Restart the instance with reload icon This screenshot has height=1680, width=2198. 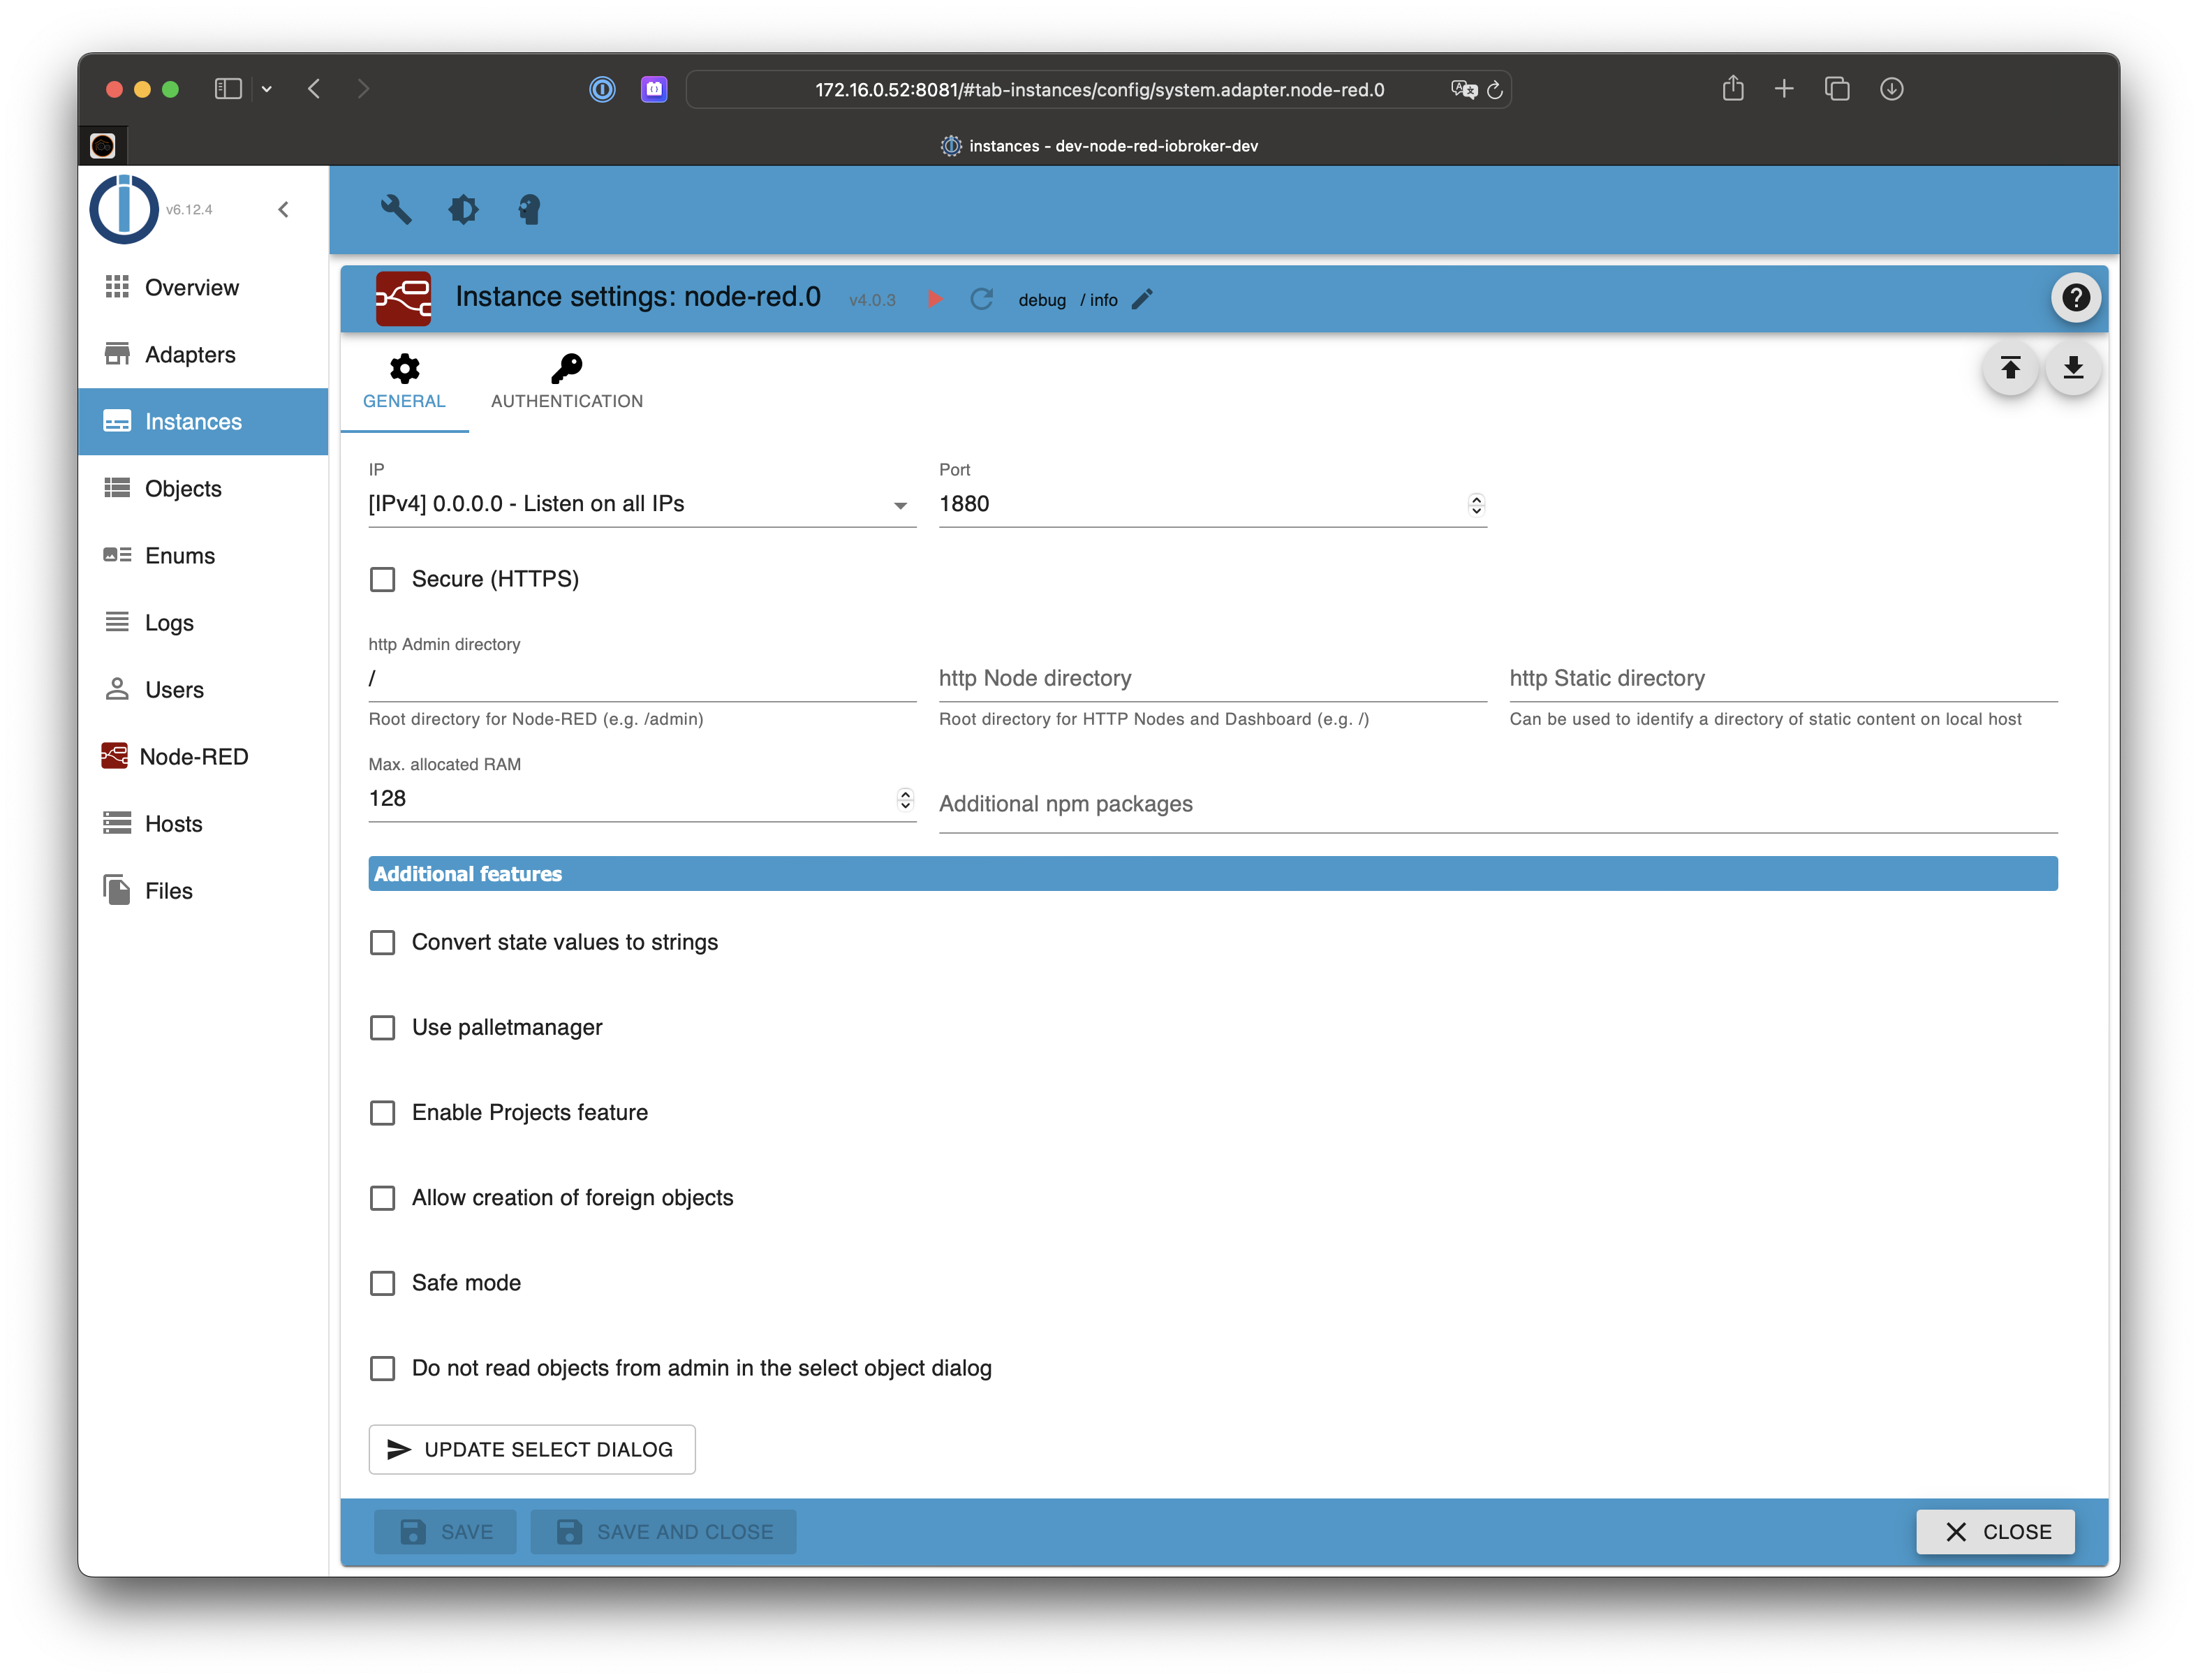coord(982,299)
